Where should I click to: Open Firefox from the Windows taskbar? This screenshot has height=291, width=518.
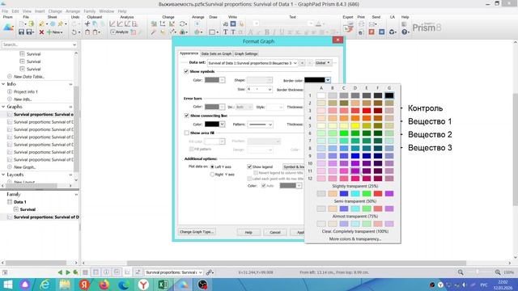pyautogui.click(x=104, y=285)
